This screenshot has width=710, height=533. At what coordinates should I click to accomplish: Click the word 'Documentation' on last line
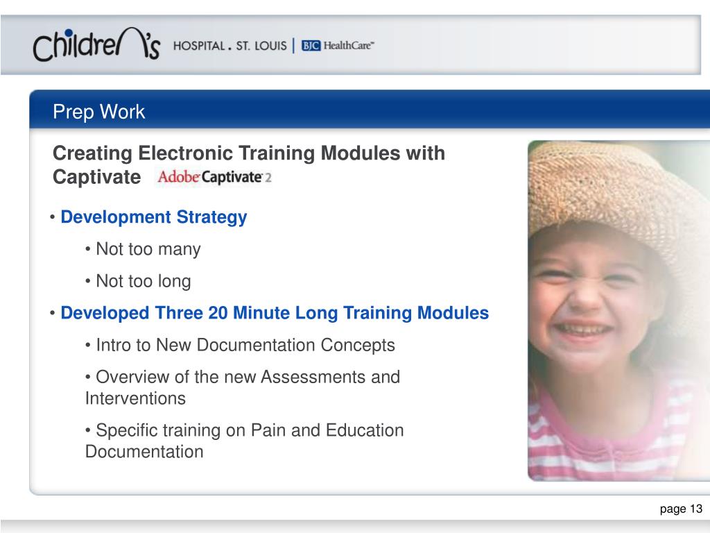click(144, 451)
